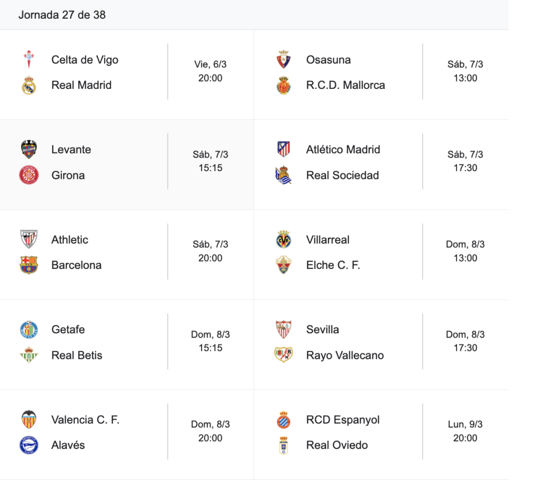Open the Levante team link
Screen dimensions: 533x480
pyautogui.click(x=71, y=150)
